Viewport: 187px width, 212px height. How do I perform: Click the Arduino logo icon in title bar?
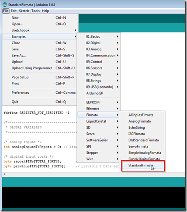click(x=5, y=5)
